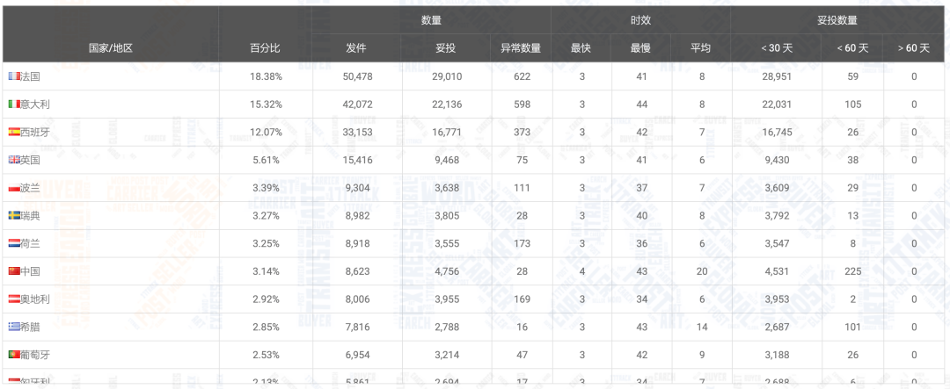Click the Poland flag icon
Screen dimensions: 950x389
tap(14, 188)
